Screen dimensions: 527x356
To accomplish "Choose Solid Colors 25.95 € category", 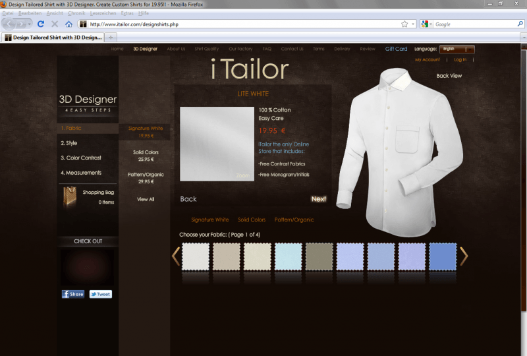I will 146,156.
